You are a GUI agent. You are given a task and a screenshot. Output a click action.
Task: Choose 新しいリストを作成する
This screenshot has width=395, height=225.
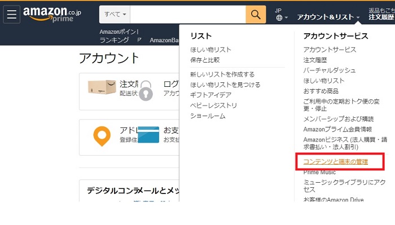click(222, 74)
